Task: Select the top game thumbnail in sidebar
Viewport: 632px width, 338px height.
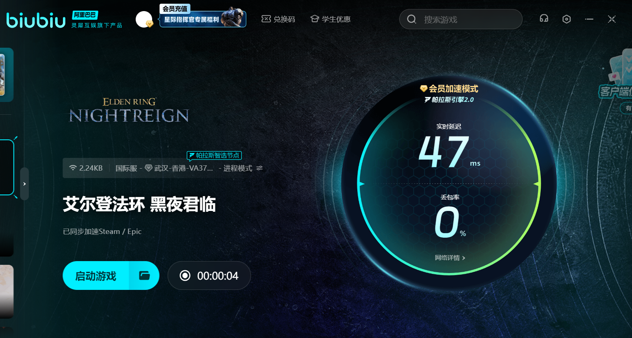Action: (6, 75)
